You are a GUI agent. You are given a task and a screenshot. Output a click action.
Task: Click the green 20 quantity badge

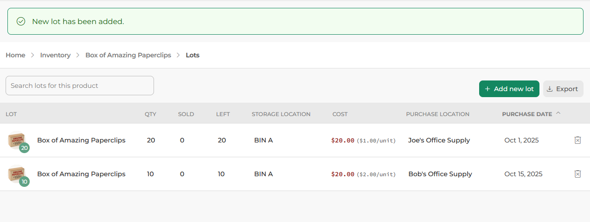25,148
